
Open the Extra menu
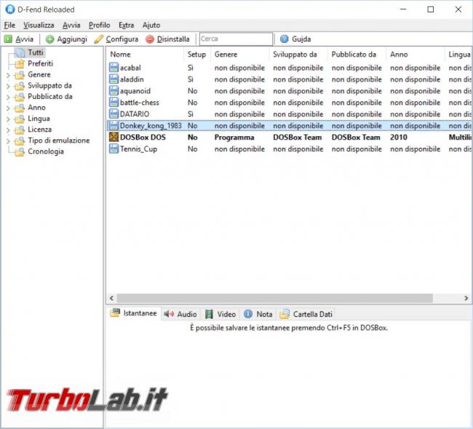(x=126, y=25)
